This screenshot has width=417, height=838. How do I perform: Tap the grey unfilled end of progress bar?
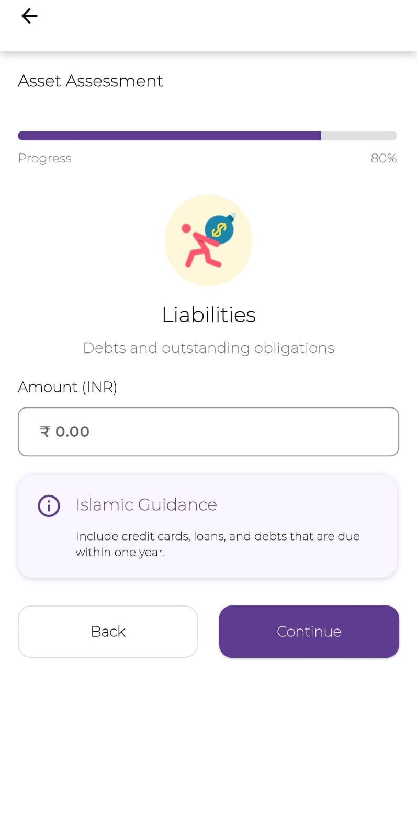[x=359, y=136]
